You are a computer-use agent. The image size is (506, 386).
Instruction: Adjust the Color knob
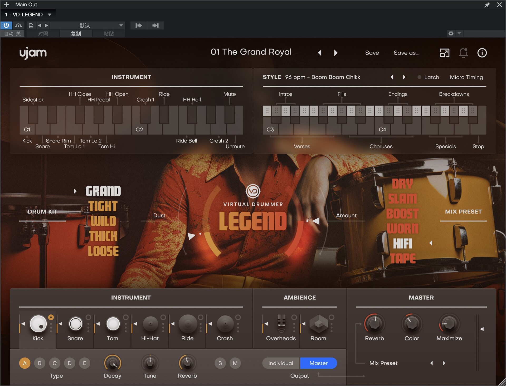pyautogui.click(x=412, y=324)
